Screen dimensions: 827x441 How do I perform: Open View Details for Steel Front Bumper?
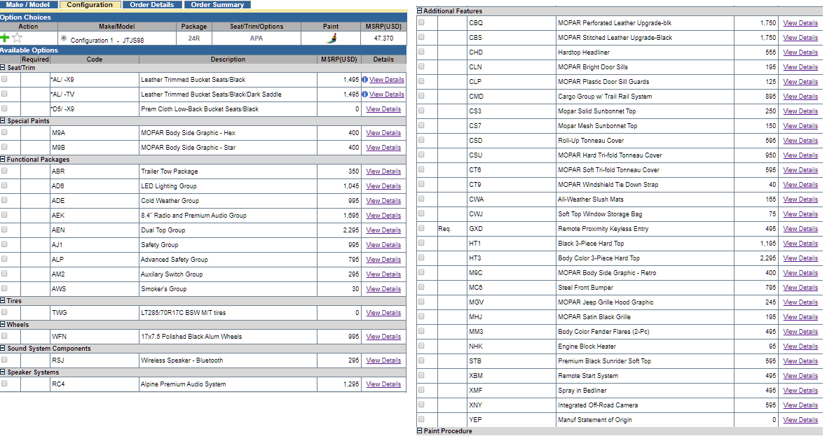coord(800,288)
